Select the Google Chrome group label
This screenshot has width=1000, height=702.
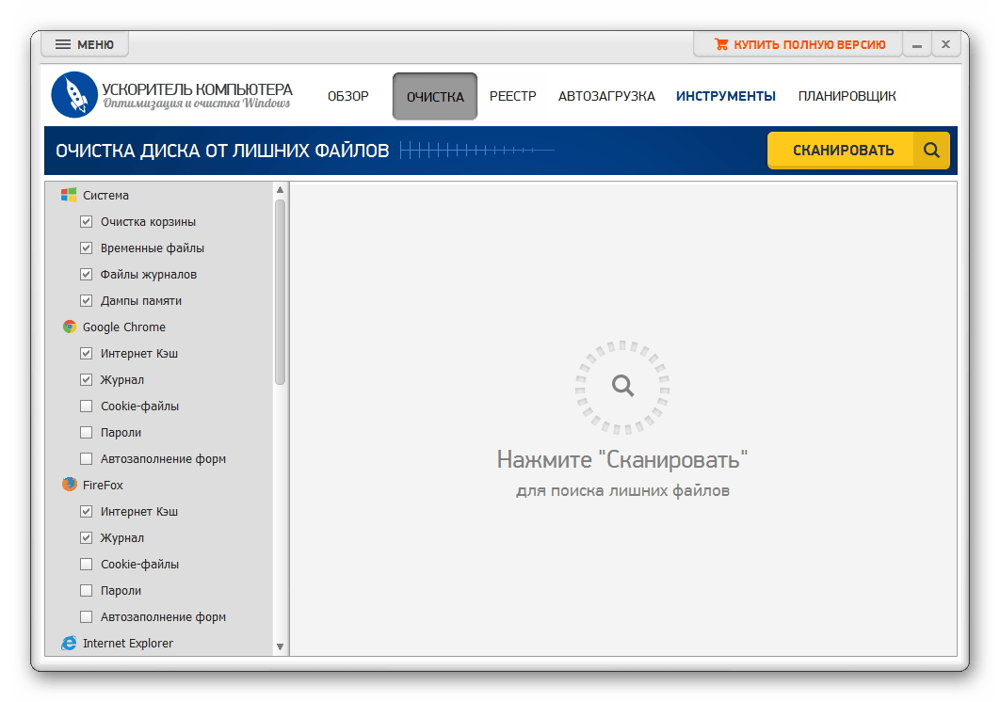[x=124, y=327]
